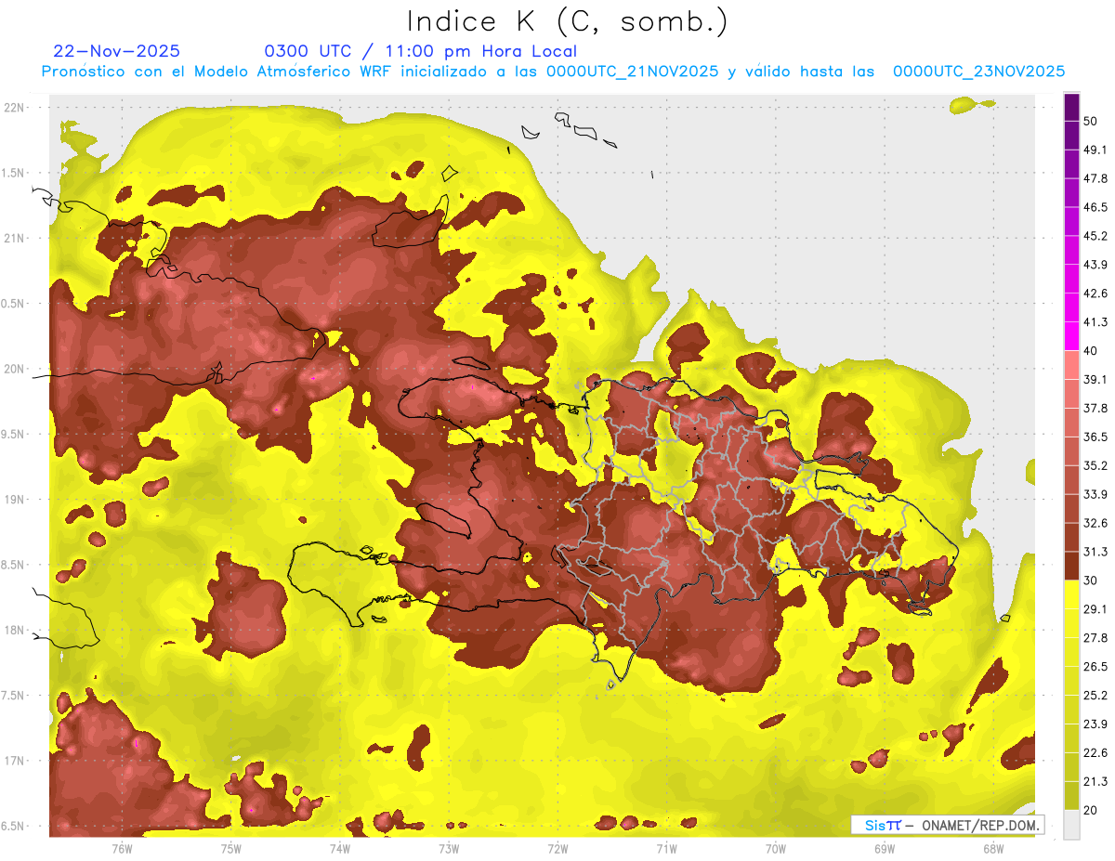Viewport: 1115px width, 861px height.
Task: Click the 0000UTC_23NOV2025 valid-until time
Action: click(x=978, y=72)
